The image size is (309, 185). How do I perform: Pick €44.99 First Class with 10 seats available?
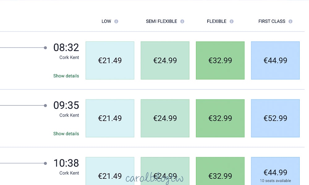tap(275, 172)
